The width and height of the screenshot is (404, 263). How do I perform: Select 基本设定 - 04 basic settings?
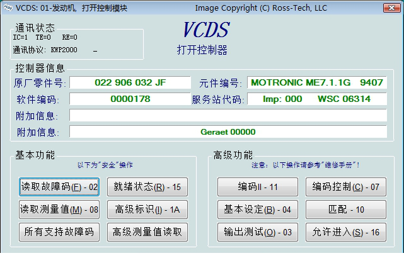258,210
